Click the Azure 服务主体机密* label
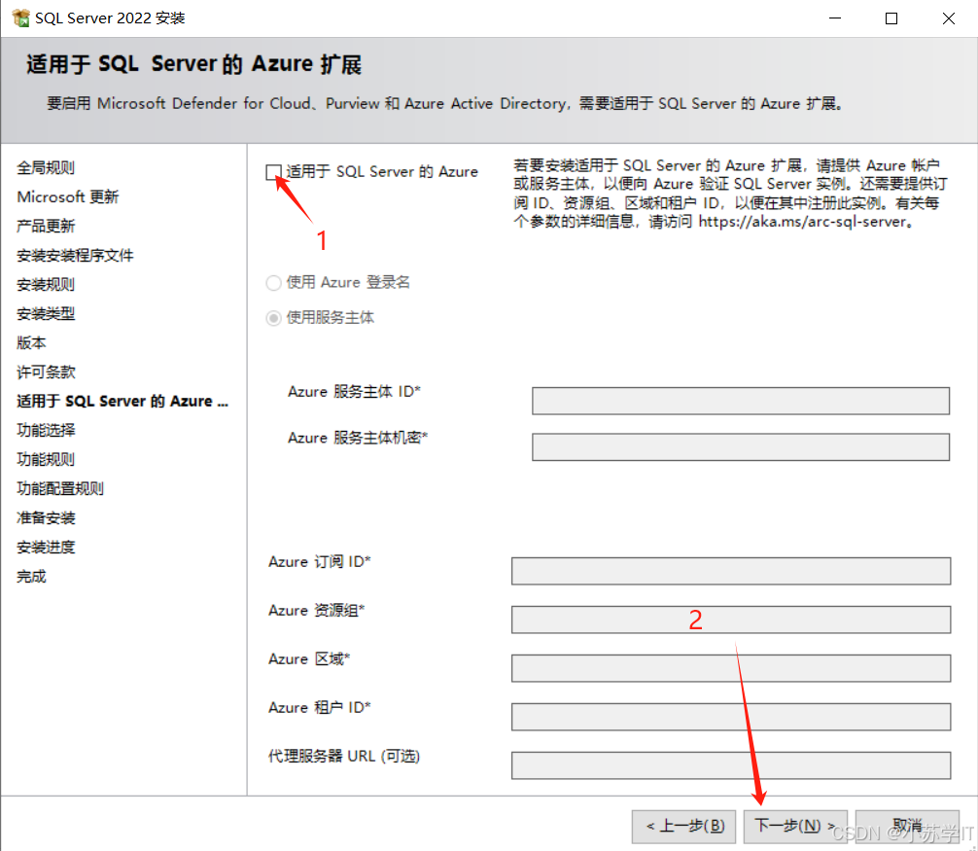 (x=358, y=438)
